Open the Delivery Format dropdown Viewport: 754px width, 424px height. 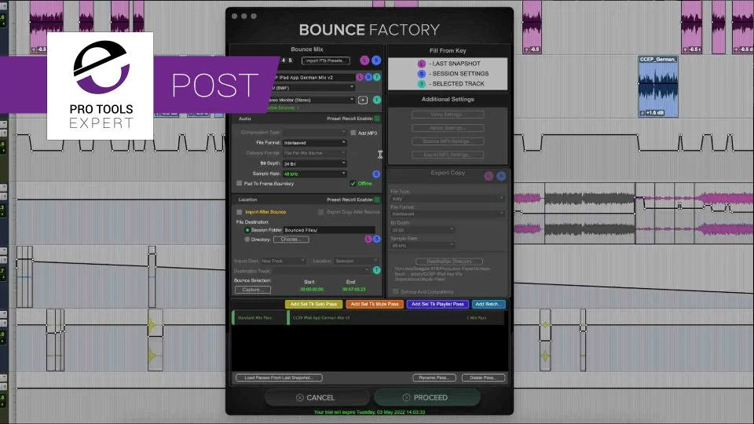point(314,153)
